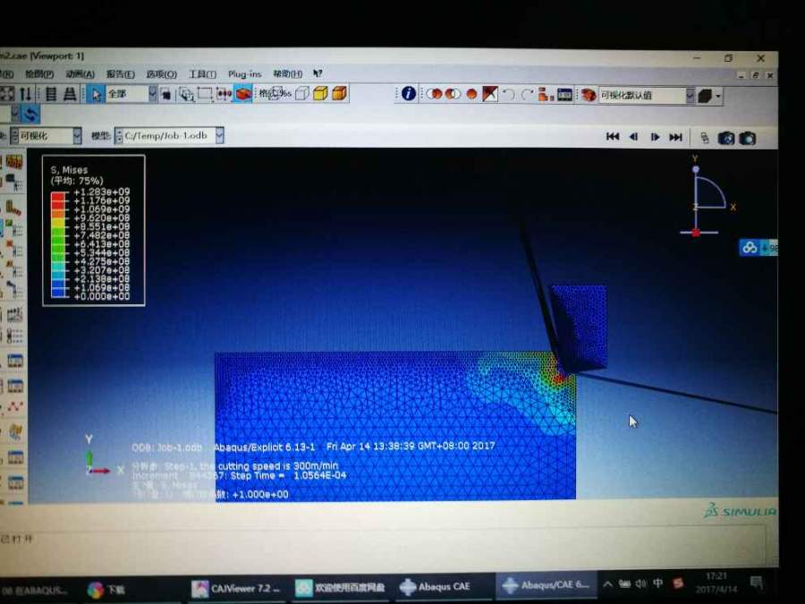805x604 pixels.
Task: Enable shaded yellow cube render style
Action: tap(320, 93)
